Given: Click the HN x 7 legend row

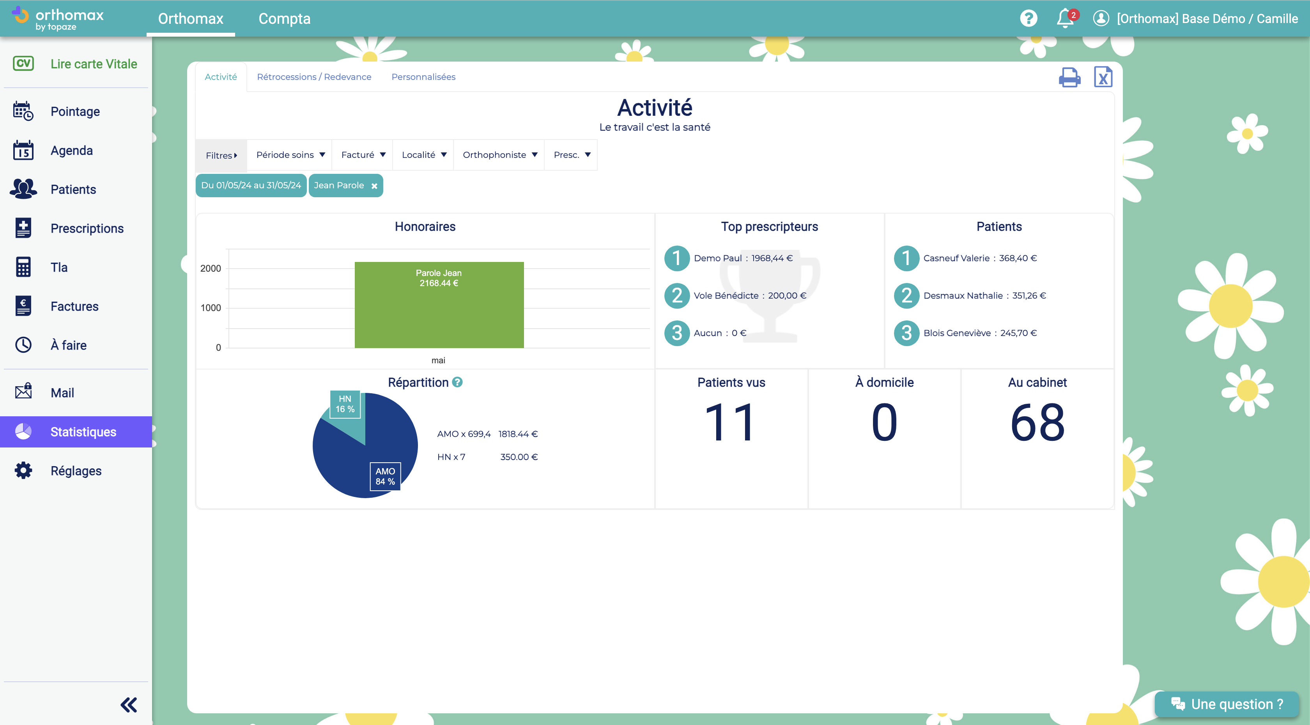Looking at the screenshot, I should pos(487,456).
